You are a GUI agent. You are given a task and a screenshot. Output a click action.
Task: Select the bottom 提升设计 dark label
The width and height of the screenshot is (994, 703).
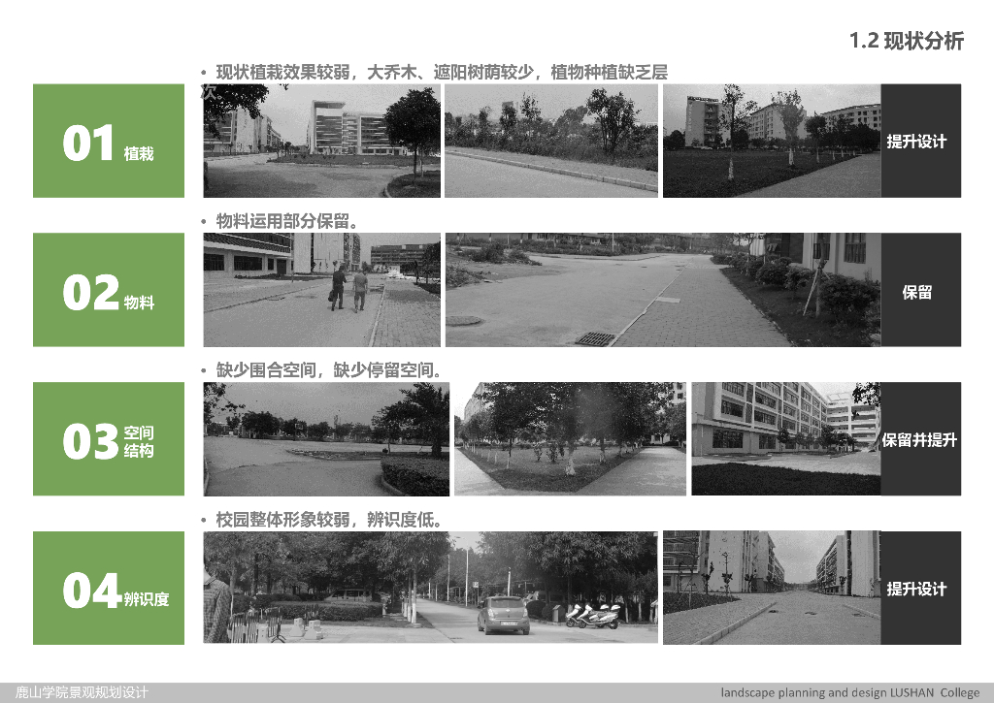coord(920,588)
